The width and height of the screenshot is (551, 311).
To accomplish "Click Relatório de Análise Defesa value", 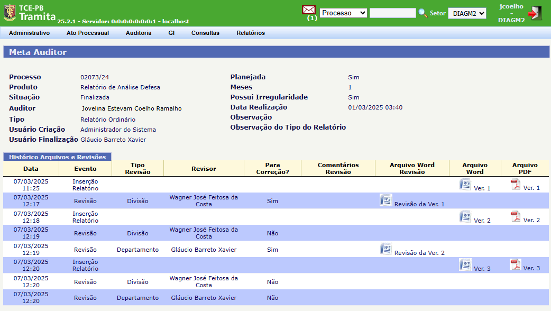I will point(120,87).
